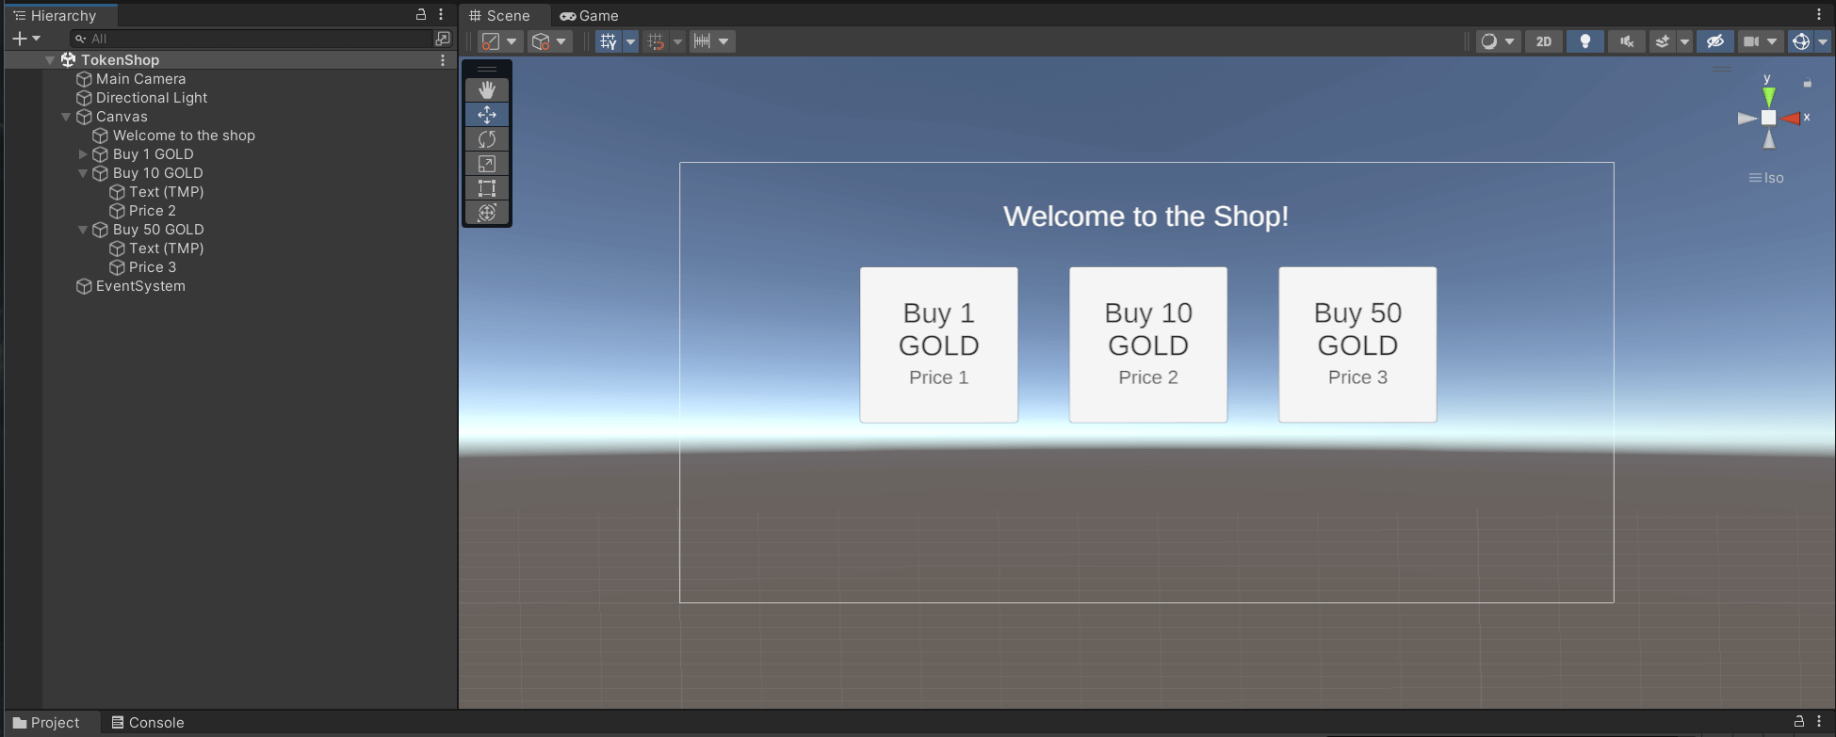Toggle scene lighting bulb button
The height and width of the screenshot is (737, 1836).
coord(1585,41)
